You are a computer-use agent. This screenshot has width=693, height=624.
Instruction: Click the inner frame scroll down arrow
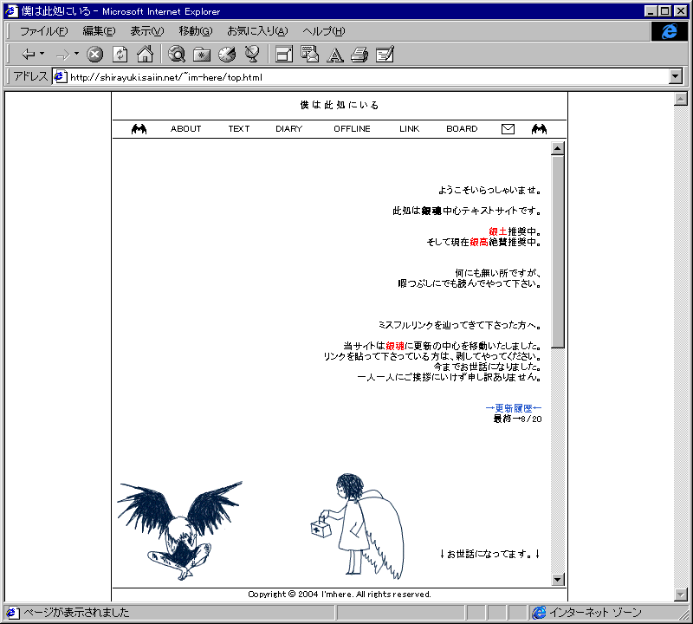(558, 579)
